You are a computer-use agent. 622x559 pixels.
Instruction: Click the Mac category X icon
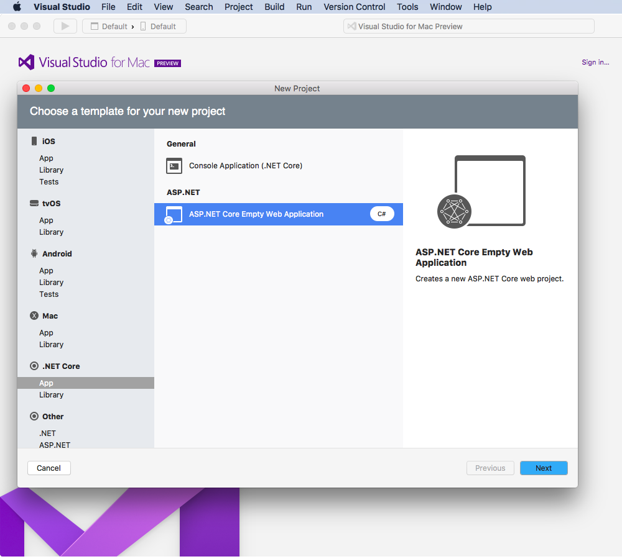pos(34,316)
